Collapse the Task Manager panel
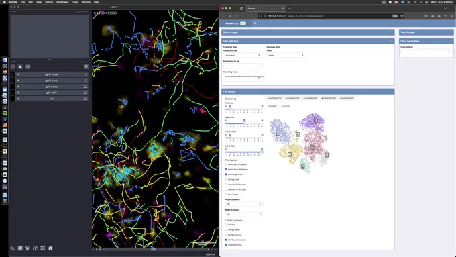This screenshot has height=257, width=456. (451, 32)
